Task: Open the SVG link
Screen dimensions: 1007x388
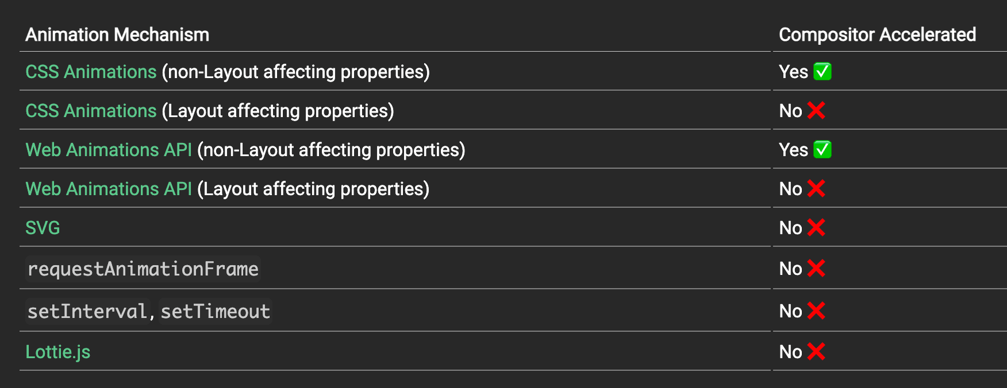Action: (43, 228)
